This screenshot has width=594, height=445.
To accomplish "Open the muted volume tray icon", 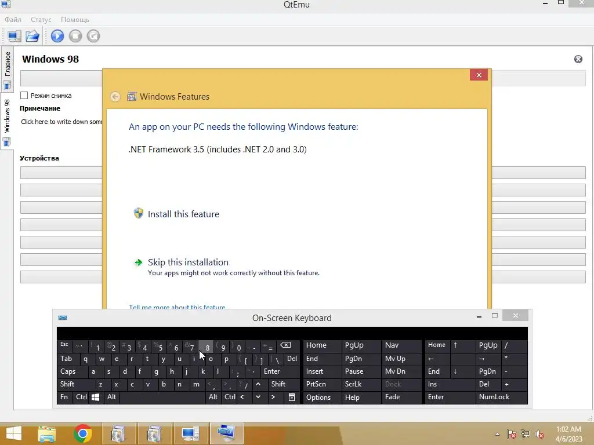I will (x=539, y=434).
